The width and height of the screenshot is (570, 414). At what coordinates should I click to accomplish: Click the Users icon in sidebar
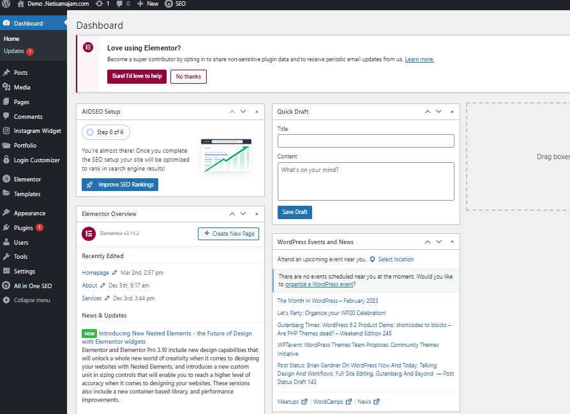(x=6, y=242)
